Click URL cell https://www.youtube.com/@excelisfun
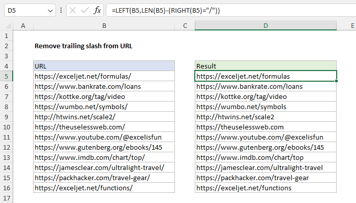 click(104, 137)
